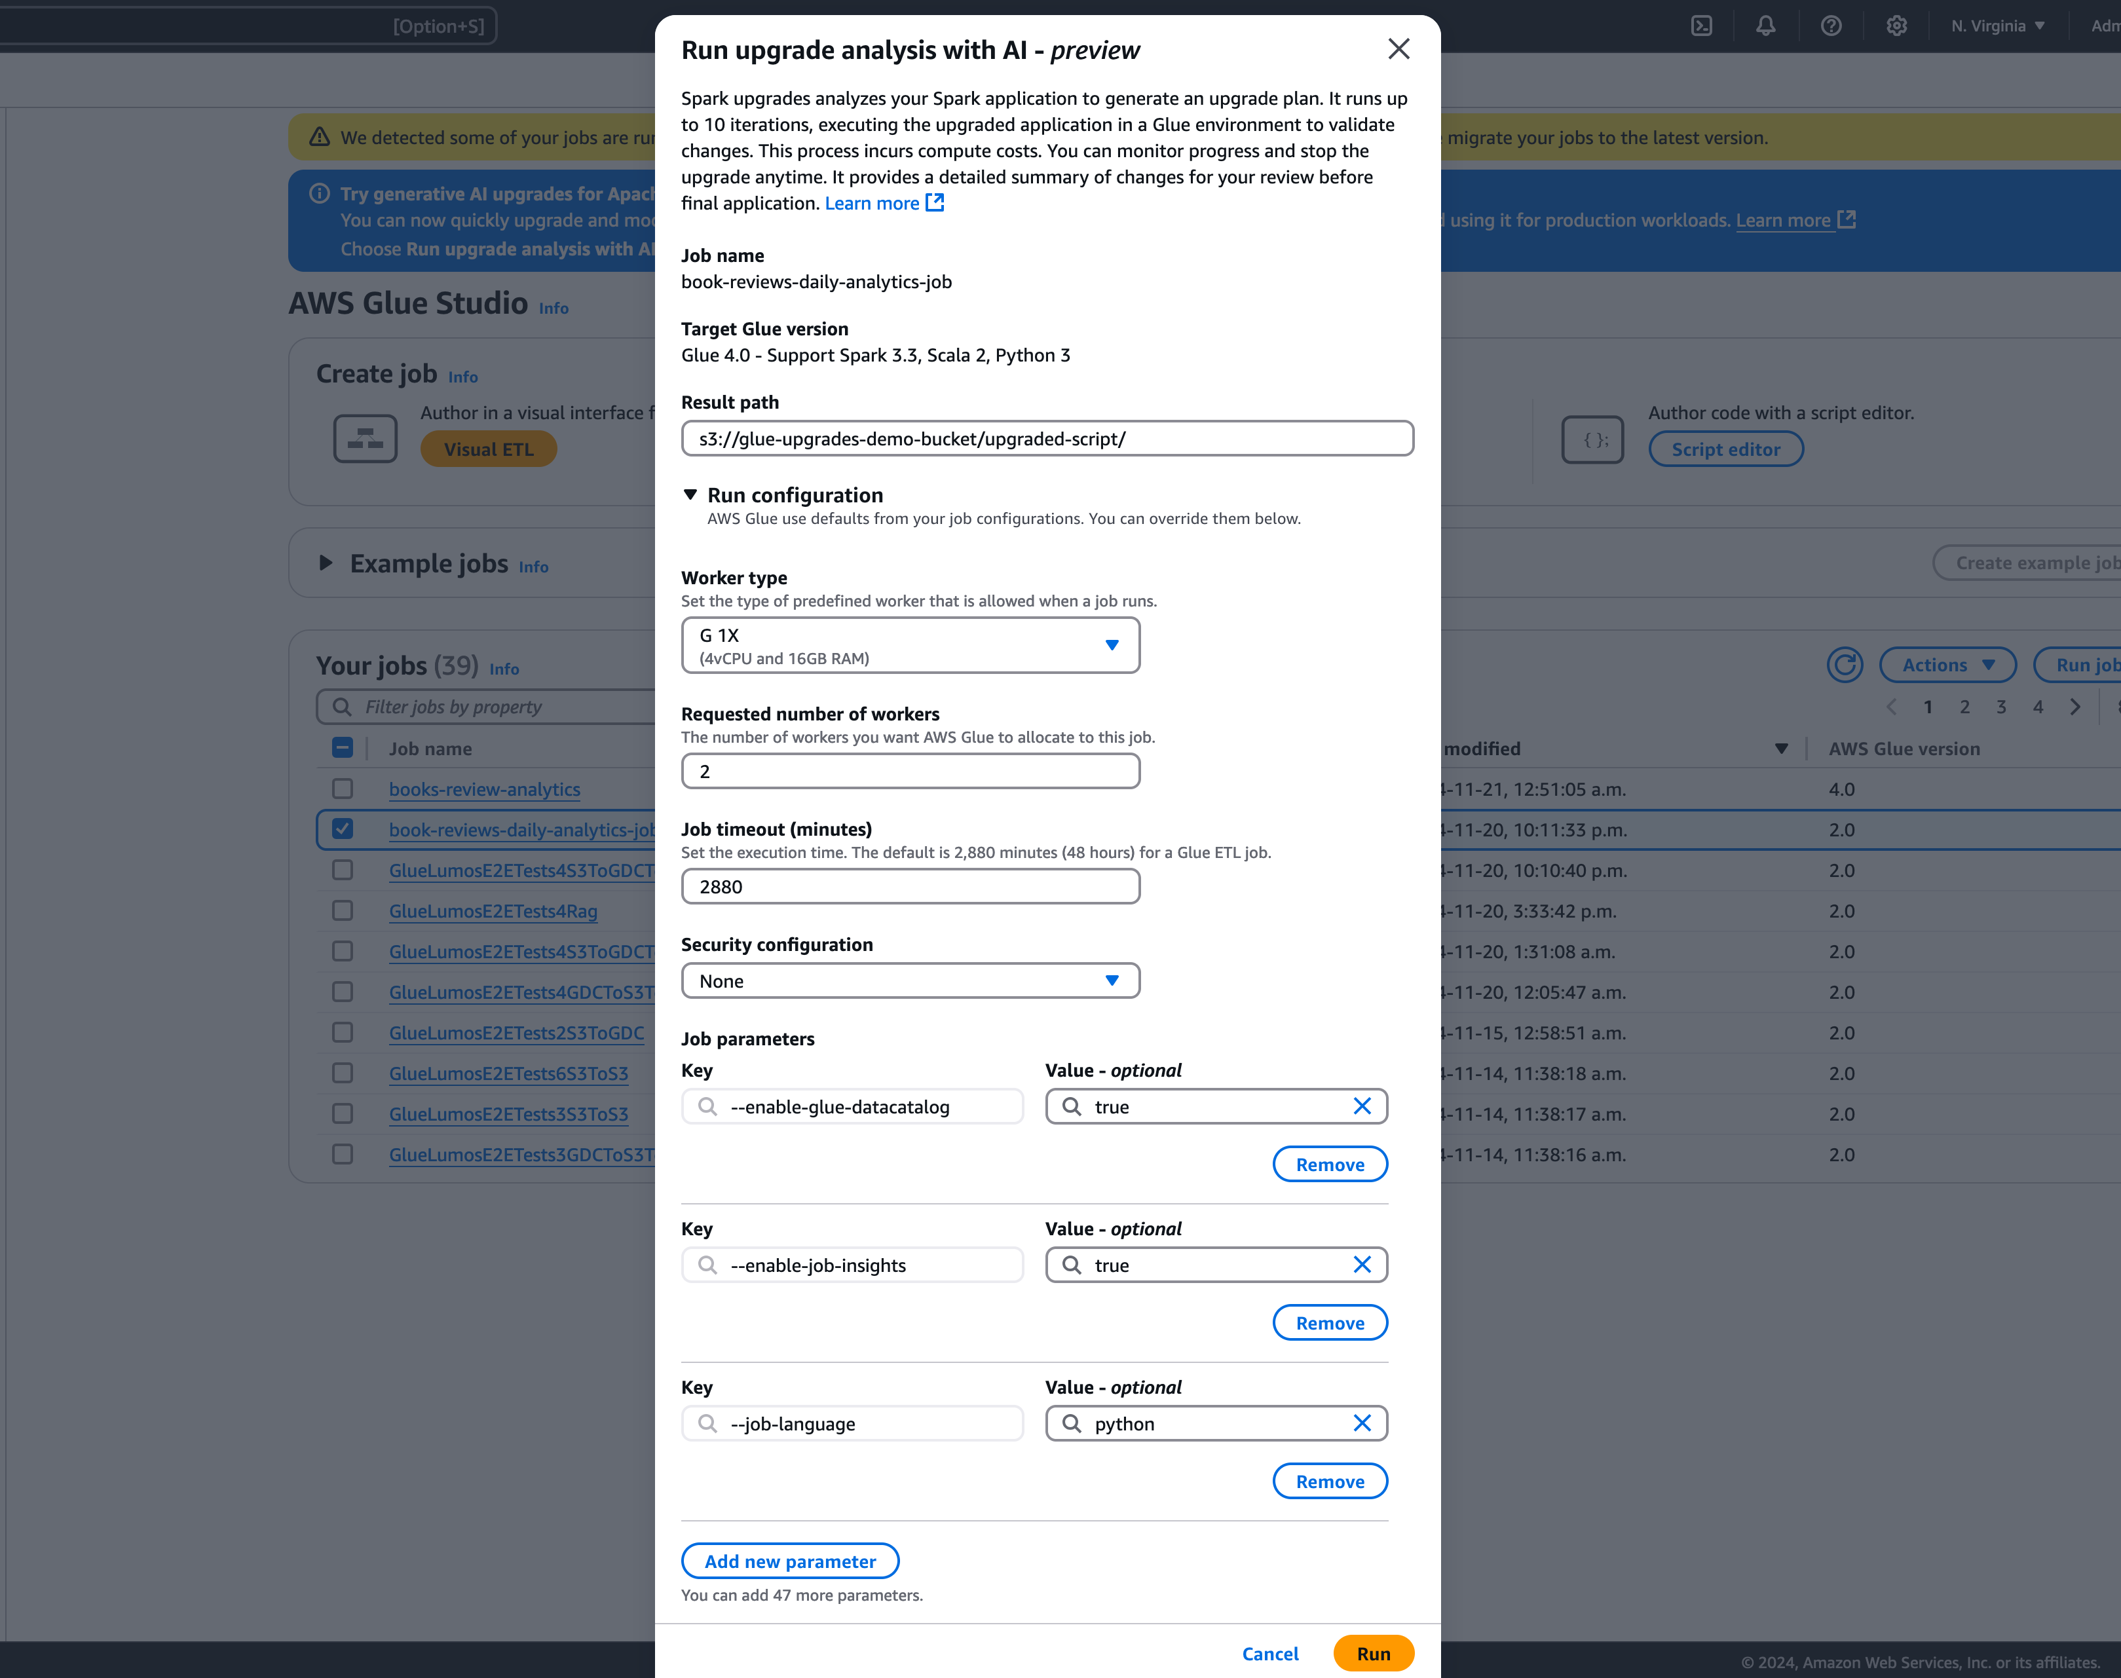
Task: Click the Result path S3 input field
Action: click(x=1047, y=437)
